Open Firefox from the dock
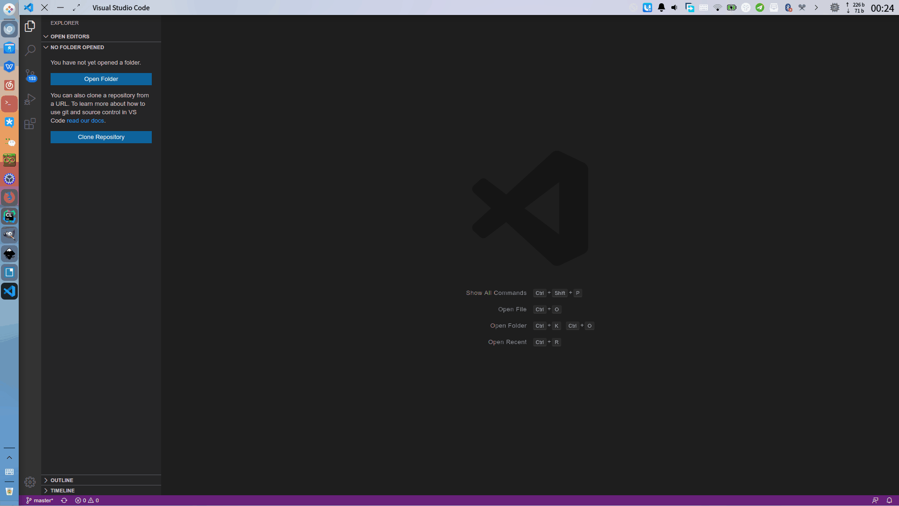 pos(9,198)
